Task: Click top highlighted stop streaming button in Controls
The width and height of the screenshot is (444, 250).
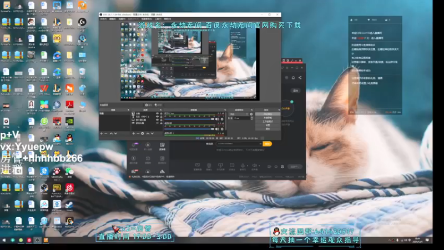Action: click(268, 114)
